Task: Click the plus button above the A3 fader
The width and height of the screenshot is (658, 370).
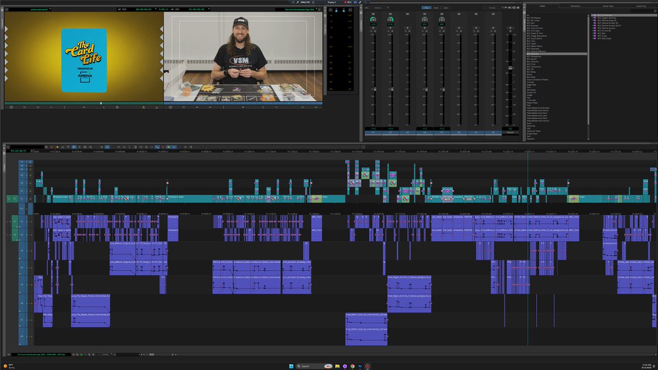Action: coord(407,28)
